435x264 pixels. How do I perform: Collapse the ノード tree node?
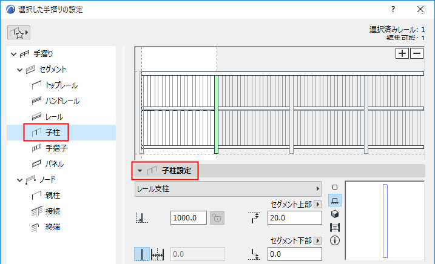19,180
